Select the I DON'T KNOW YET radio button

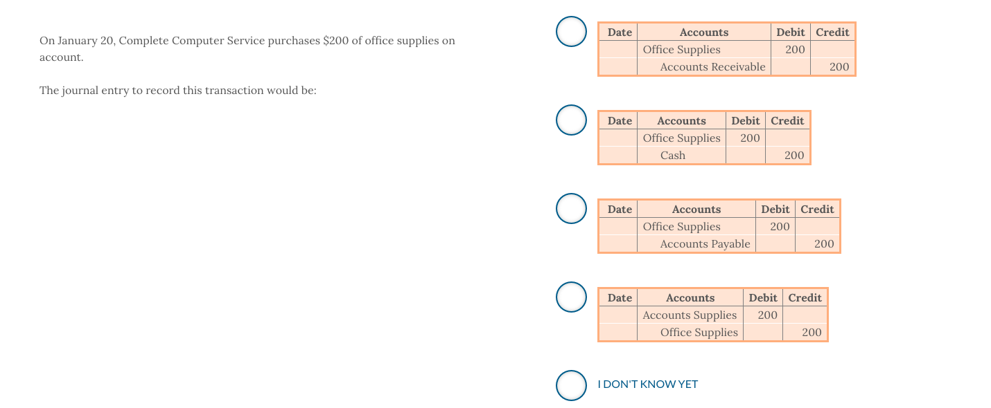571,385
